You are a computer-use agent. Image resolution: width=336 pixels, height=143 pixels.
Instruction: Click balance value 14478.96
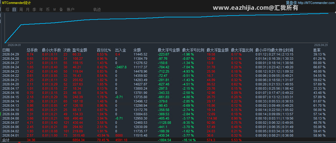[x=140, y=71]
